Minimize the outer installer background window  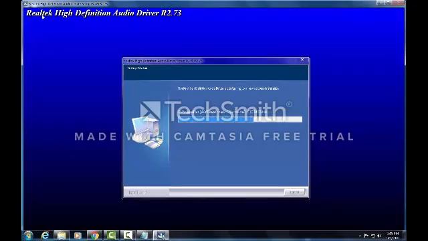click(381, 3)
